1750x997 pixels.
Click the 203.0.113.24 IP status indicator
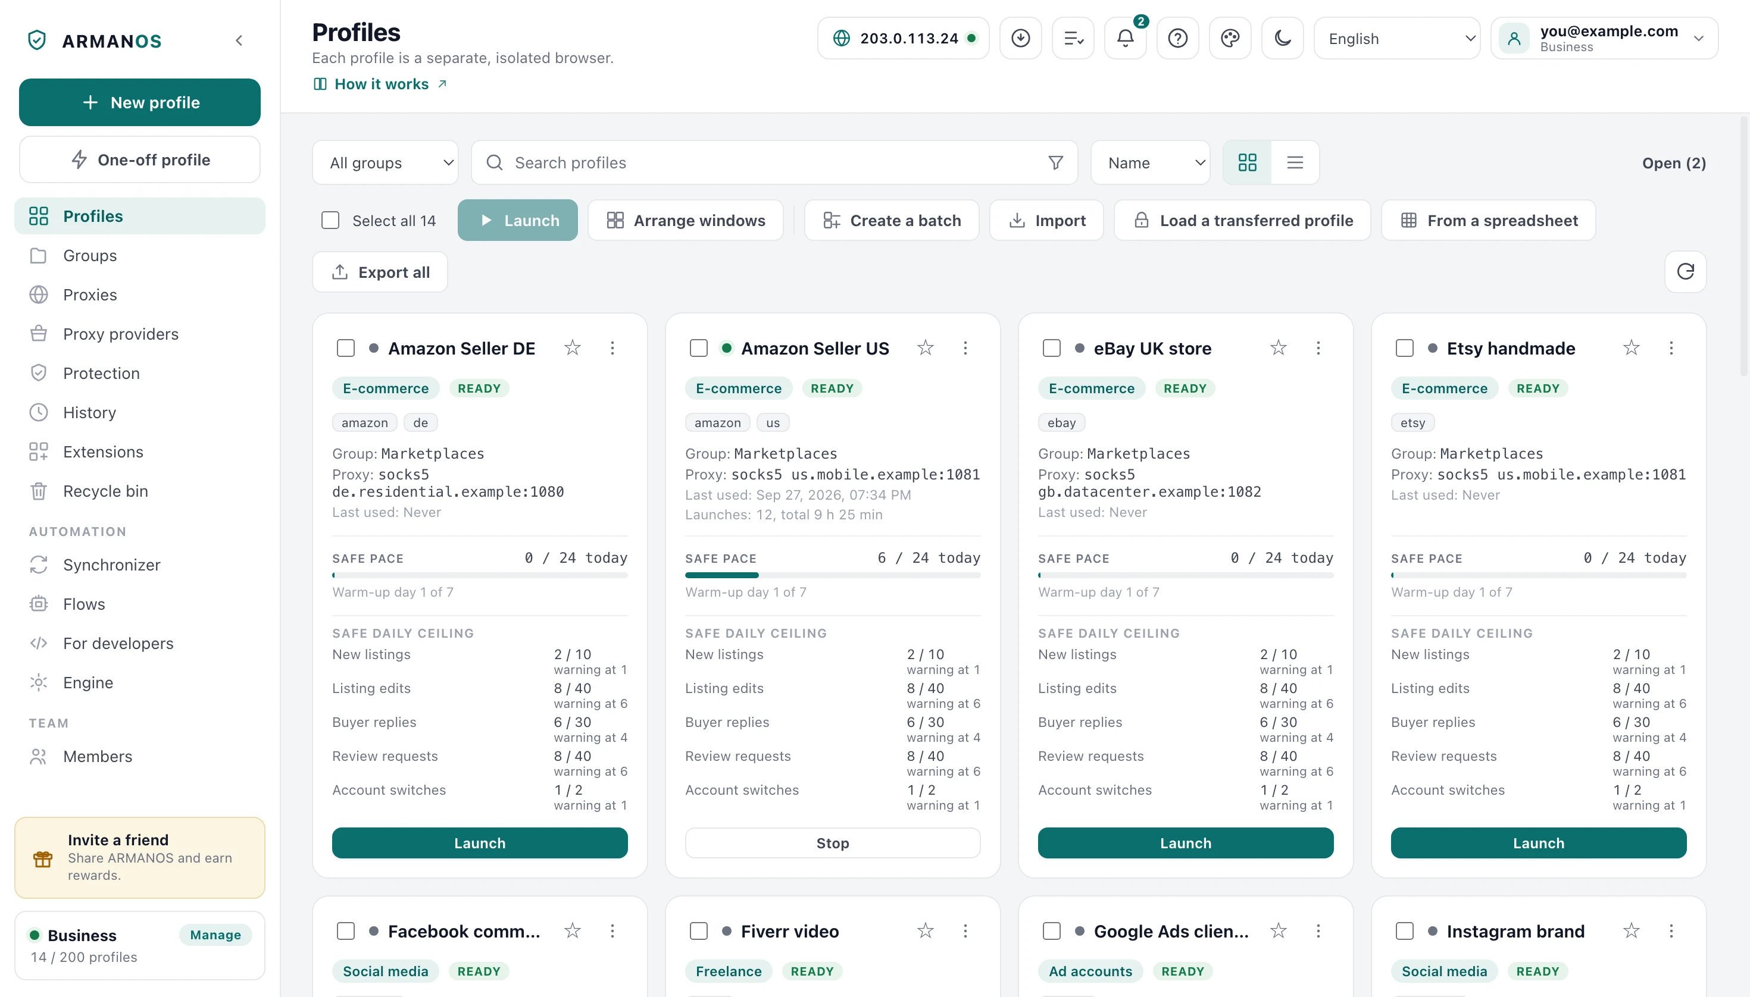point(903,38)
